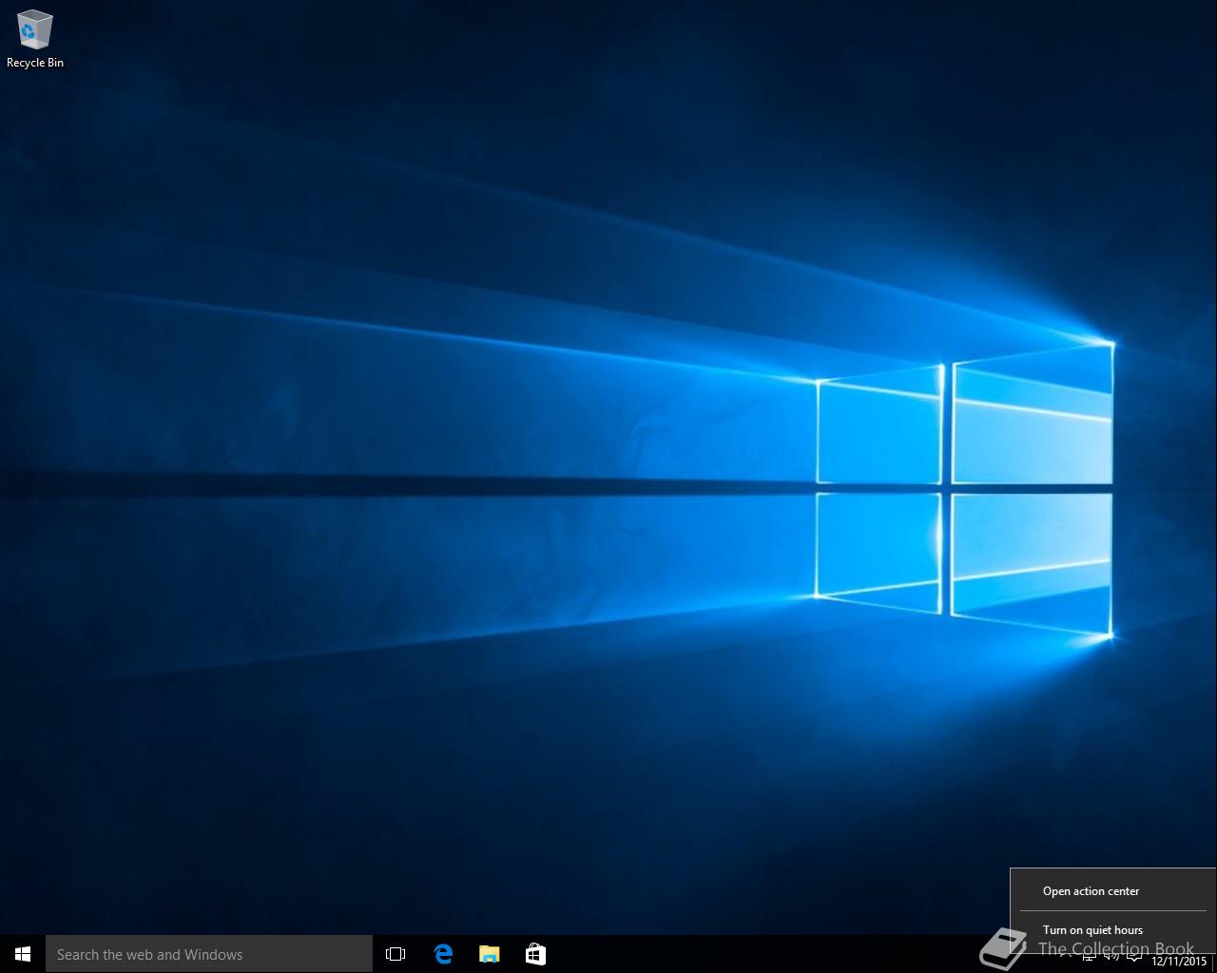This screenshot has width=1217, height=973.
Task: Focus the Search the web and Windows box
Action: click(x=209, y=954)
